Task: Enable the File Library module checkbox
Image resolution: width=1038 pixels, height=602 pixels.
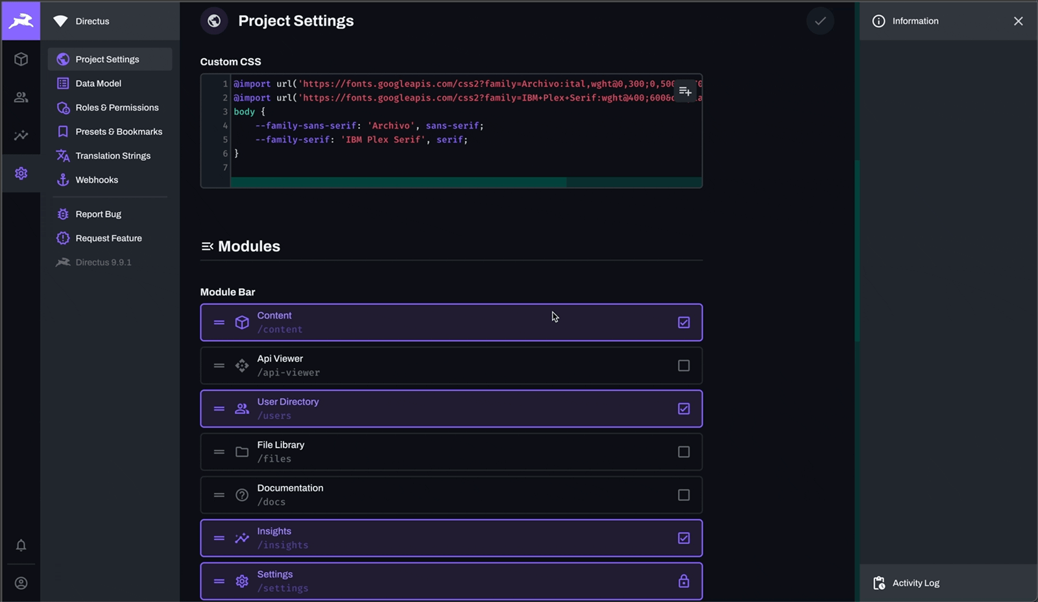Action: coord(684,452)
